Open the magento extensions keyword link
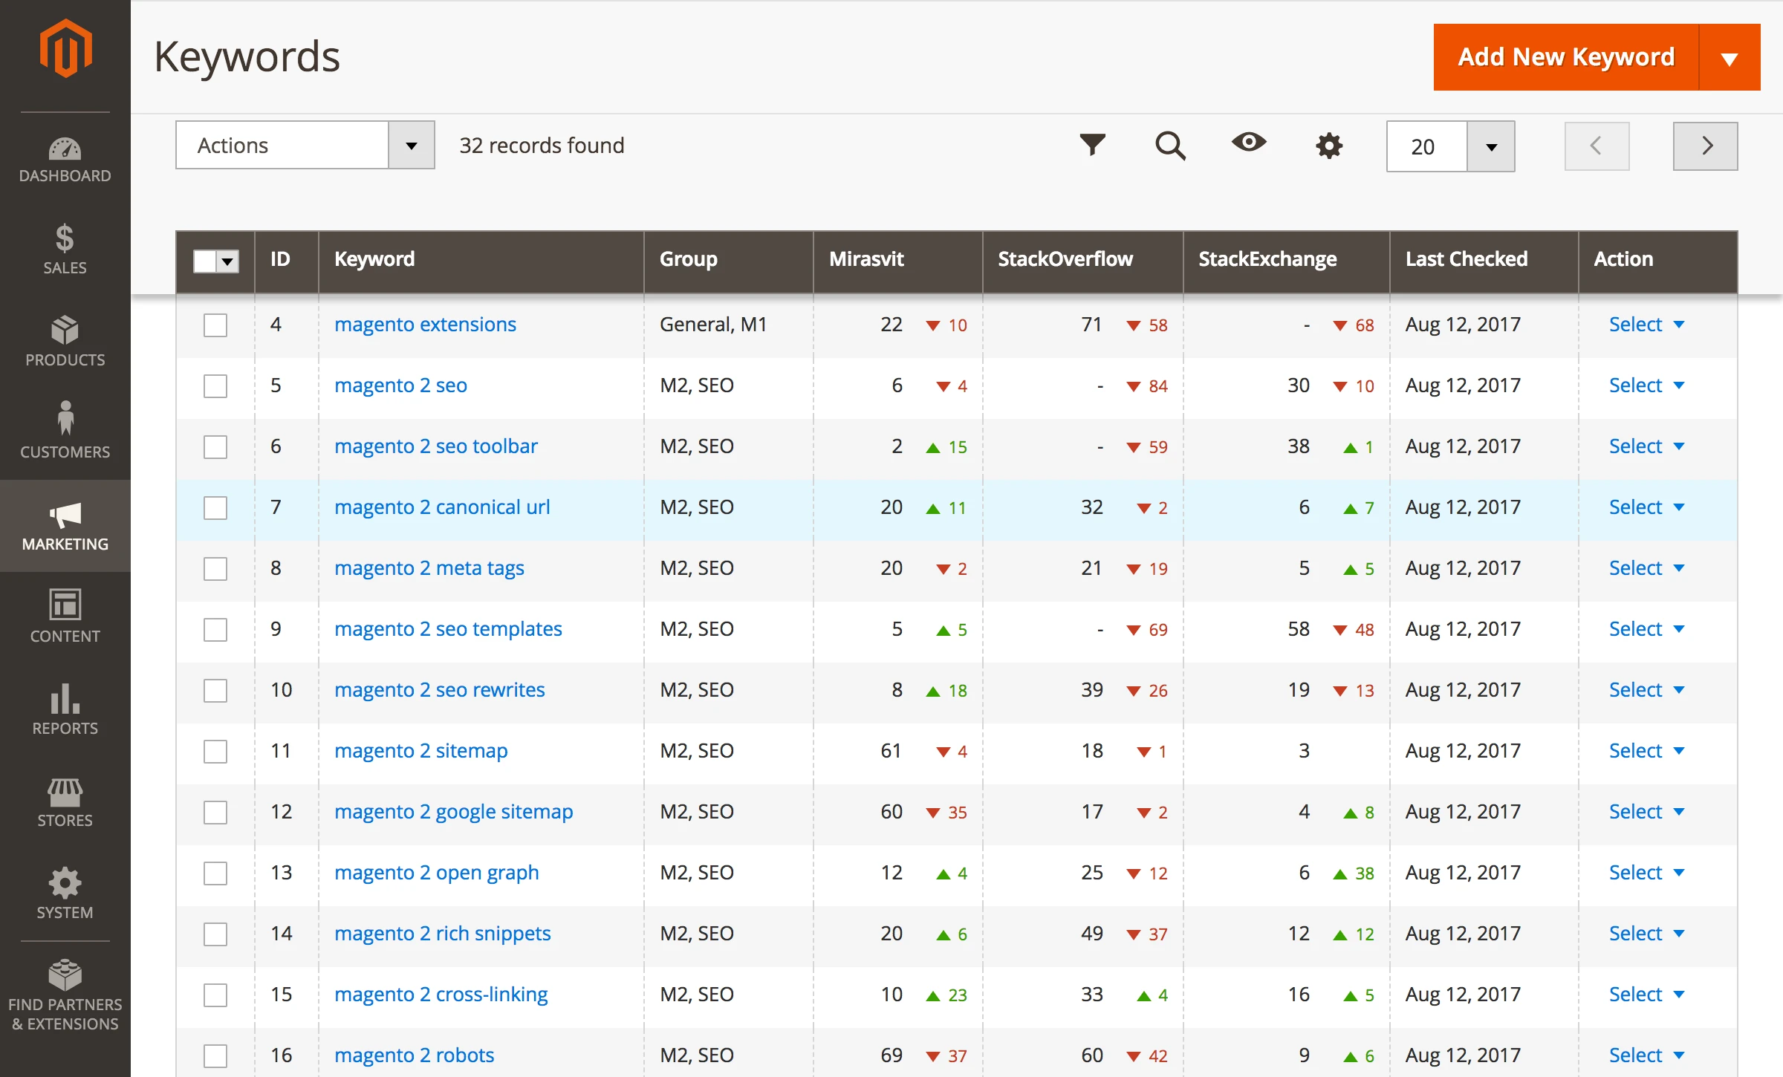This screenshot has width=1783, height=1077. pos(425,325)
